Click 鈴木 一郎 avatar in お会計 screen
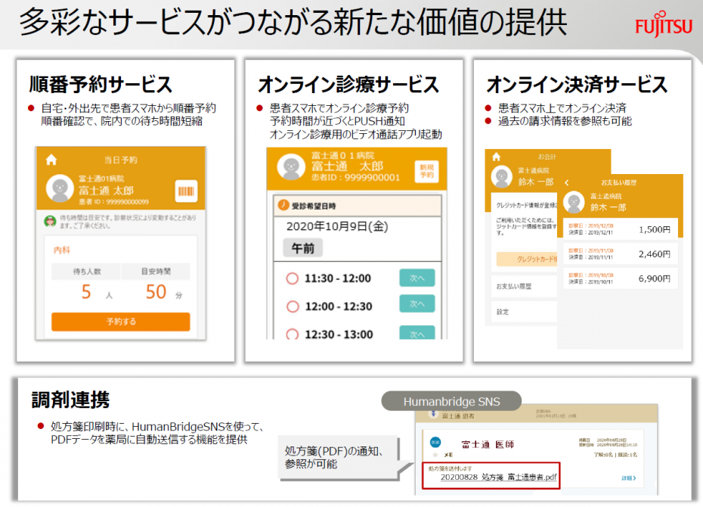This screenshot has height=507, width=703. click(501, 177)
